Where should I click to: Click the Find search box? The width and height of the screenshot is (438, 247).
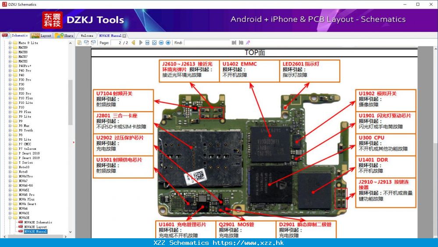(207, 43)
